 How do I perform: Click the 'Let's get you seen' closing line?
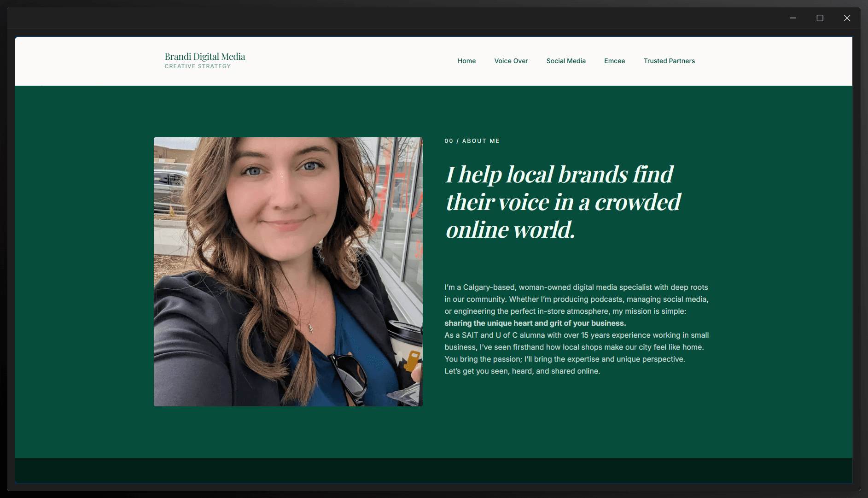click(x=522, y=371)
